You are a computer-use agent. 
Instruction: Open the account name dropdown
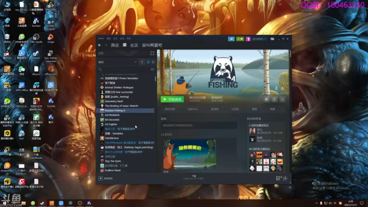tap(259, 39)
